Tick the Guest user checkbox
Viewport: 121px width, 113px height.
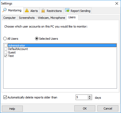coord(6,52)
